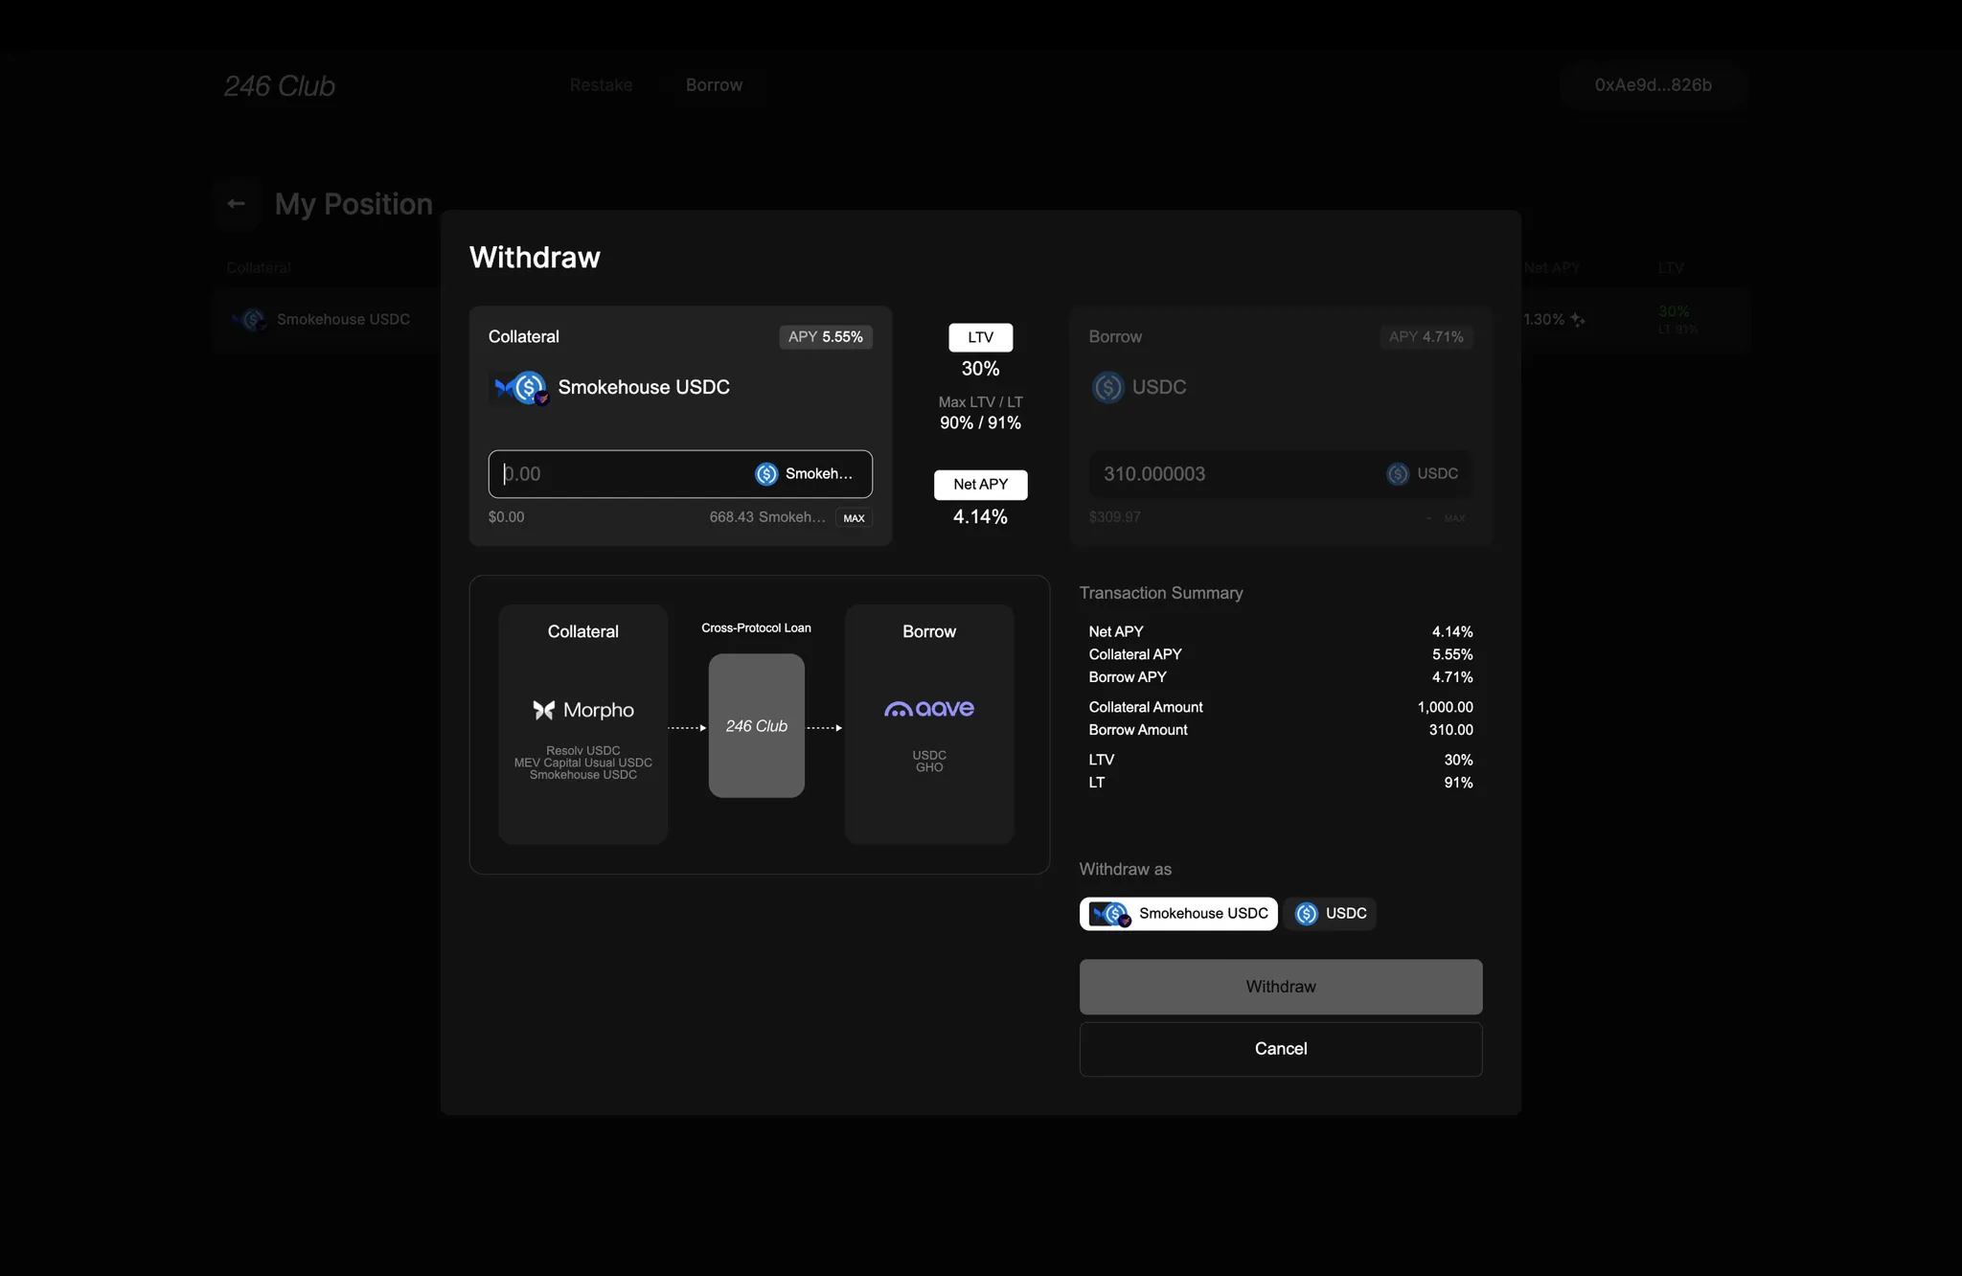Open the USDC token selector in borrow field

click(1423, 474)
